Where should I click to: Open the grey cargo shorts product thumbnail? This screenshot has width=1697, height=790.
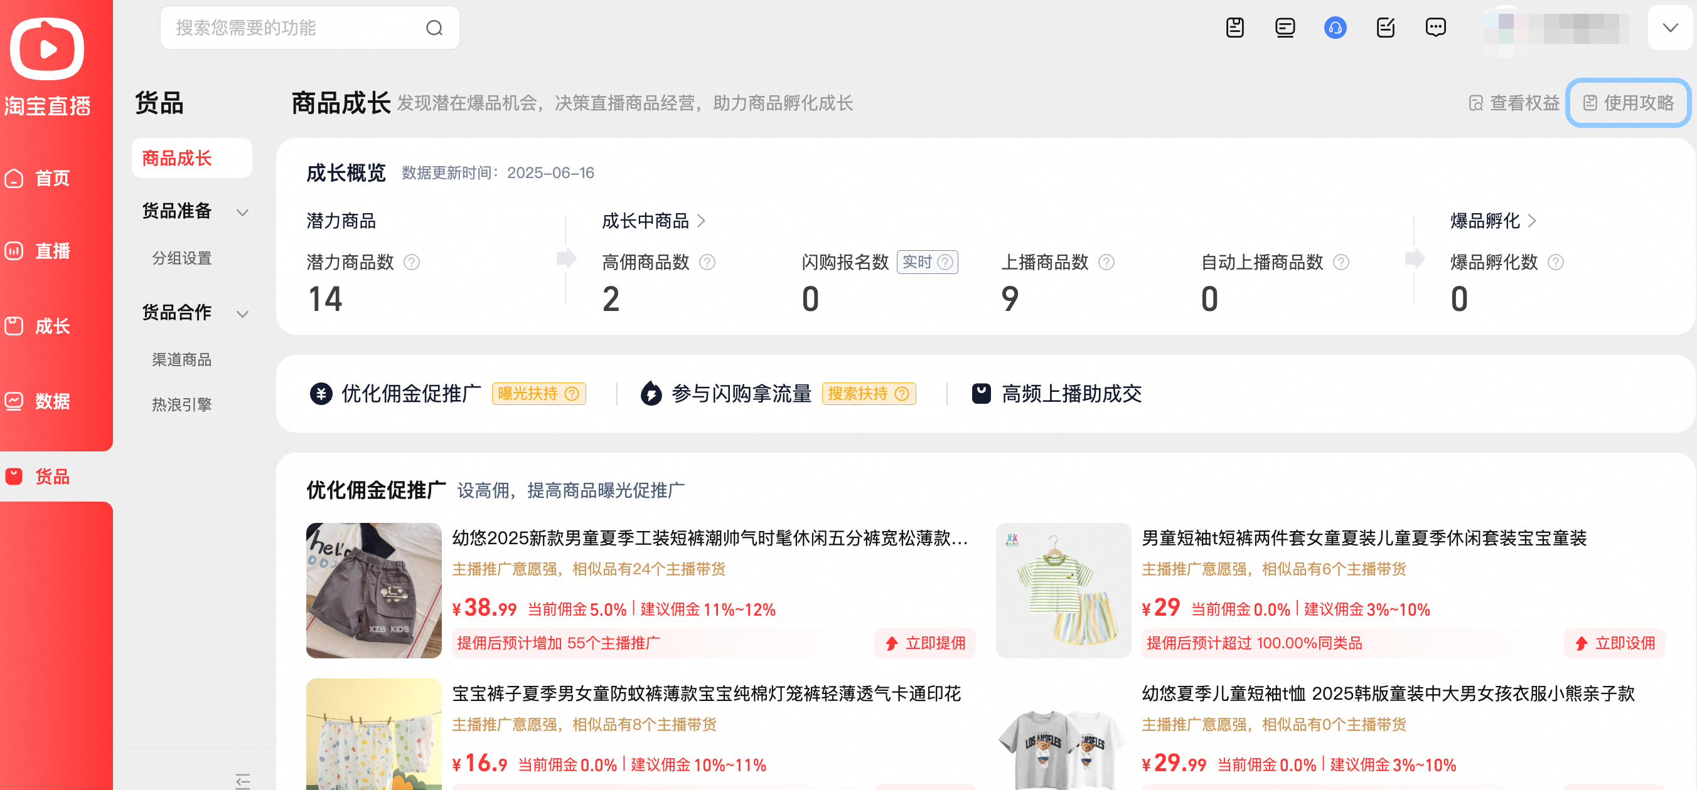(x=373, y=591)
